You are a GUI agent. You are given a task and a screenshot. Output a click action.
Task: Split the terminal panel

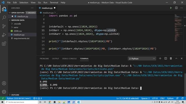pyautogui.click(x=166, y=58)
